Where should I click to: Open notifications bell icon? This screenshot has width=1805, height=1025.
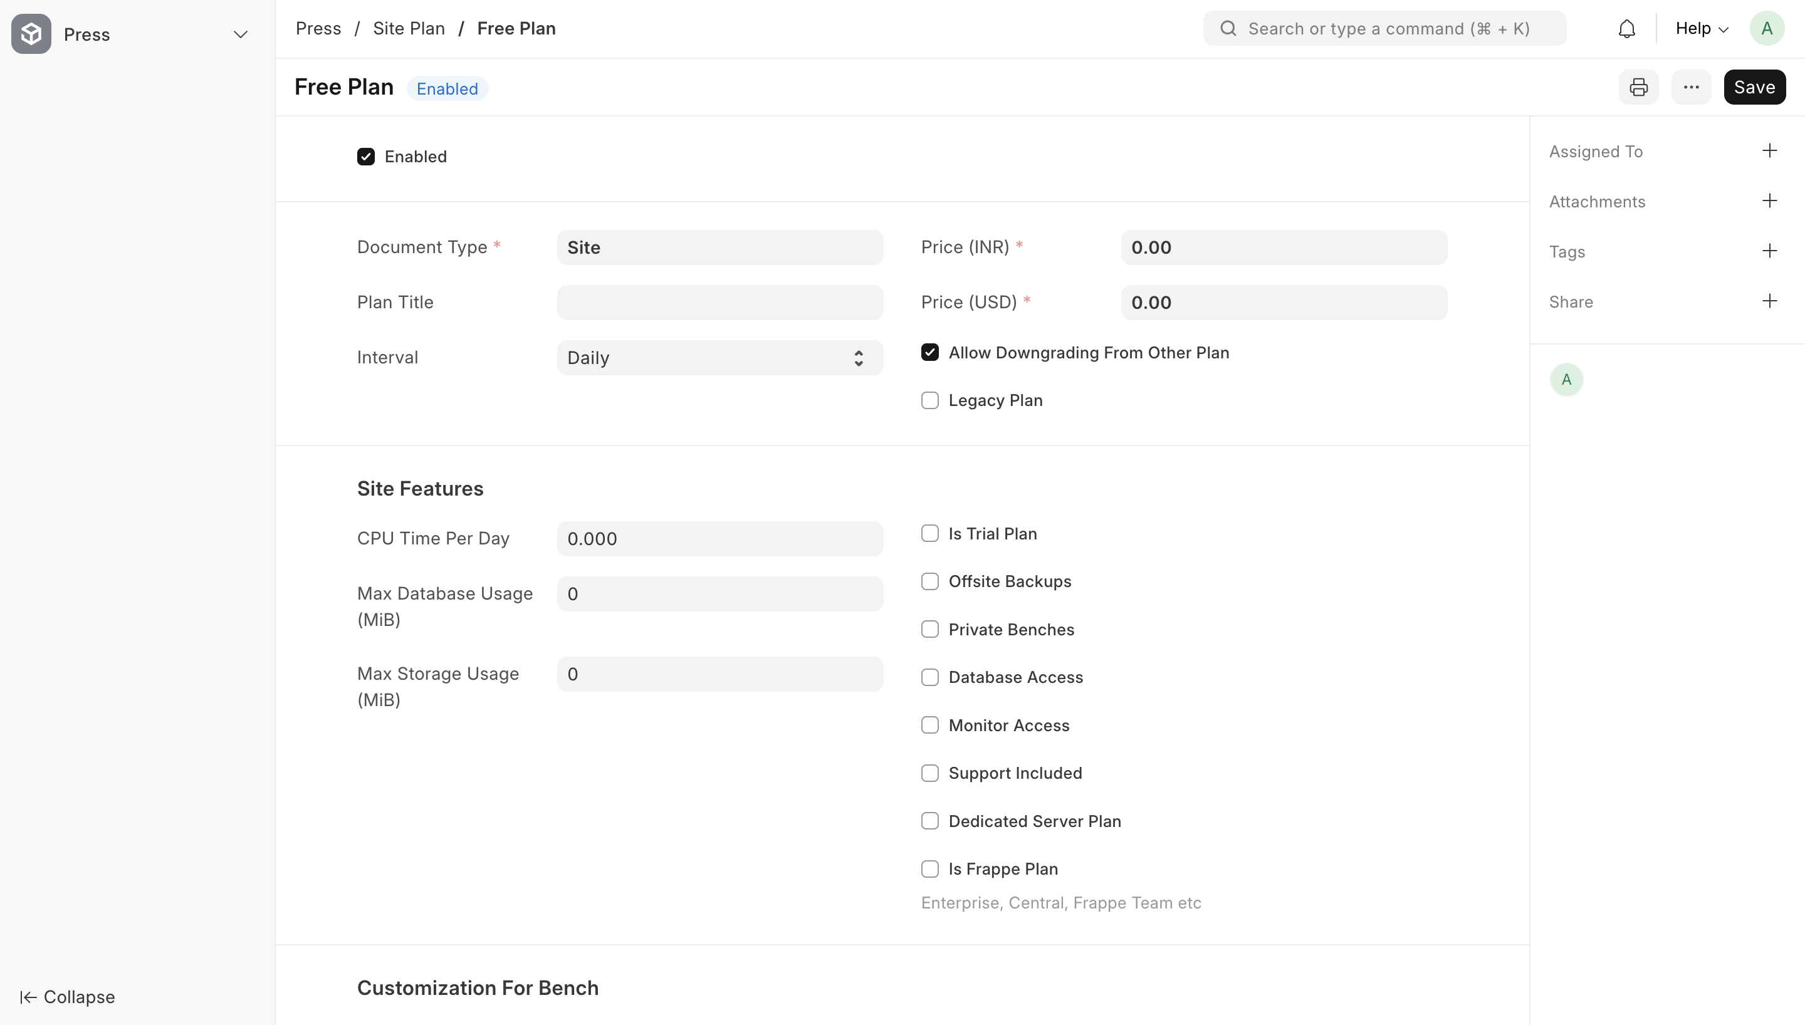(x=1626, y=29)
